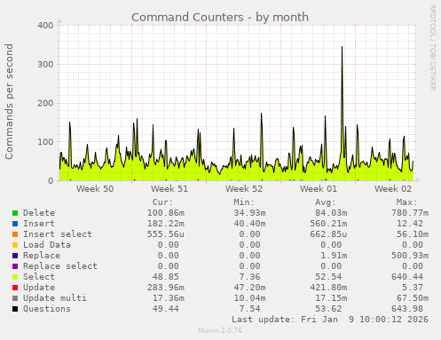Screen dimensions: 441x340
Task: Select Update multi max value 67.50m
Action: tap(413, 298)
